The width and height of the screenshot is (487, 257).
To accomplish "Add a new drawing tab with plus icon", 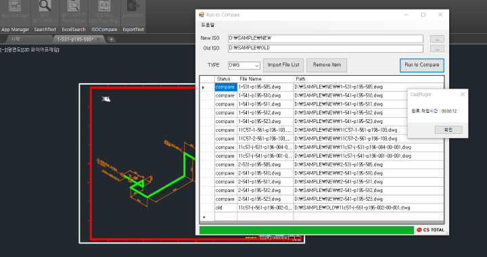I will click(x=111, y=39).
